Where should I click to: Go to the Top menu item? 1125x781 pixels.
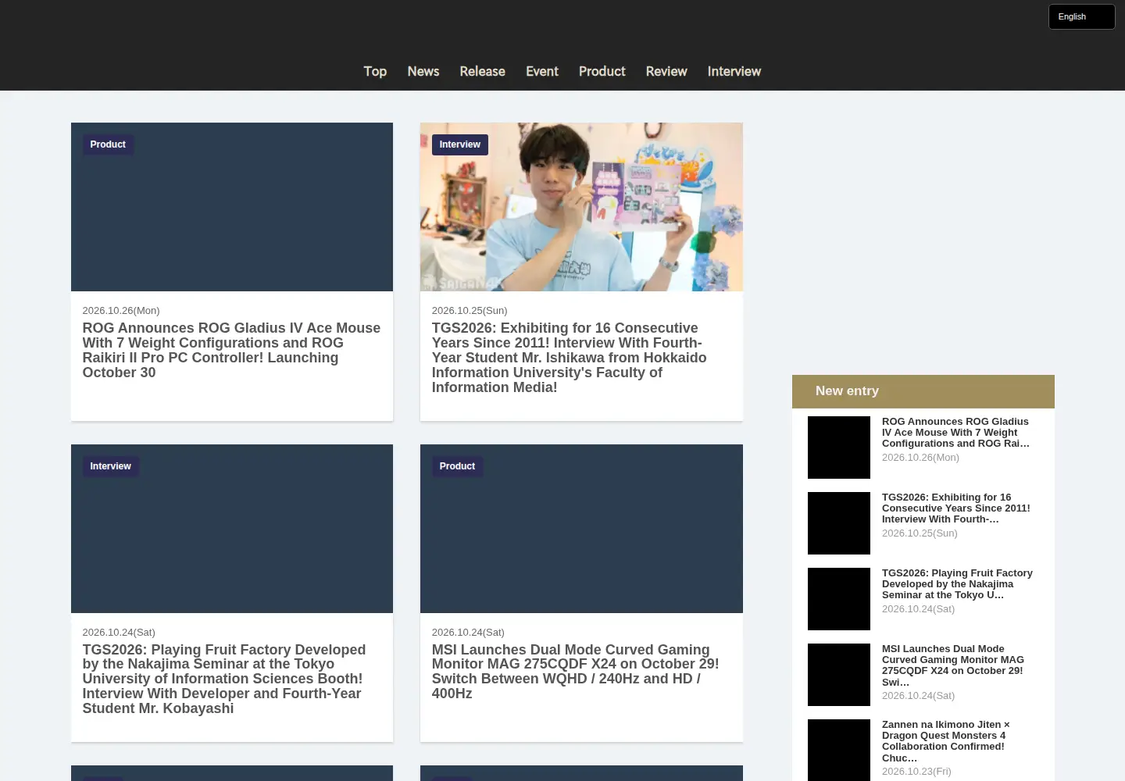375,71
